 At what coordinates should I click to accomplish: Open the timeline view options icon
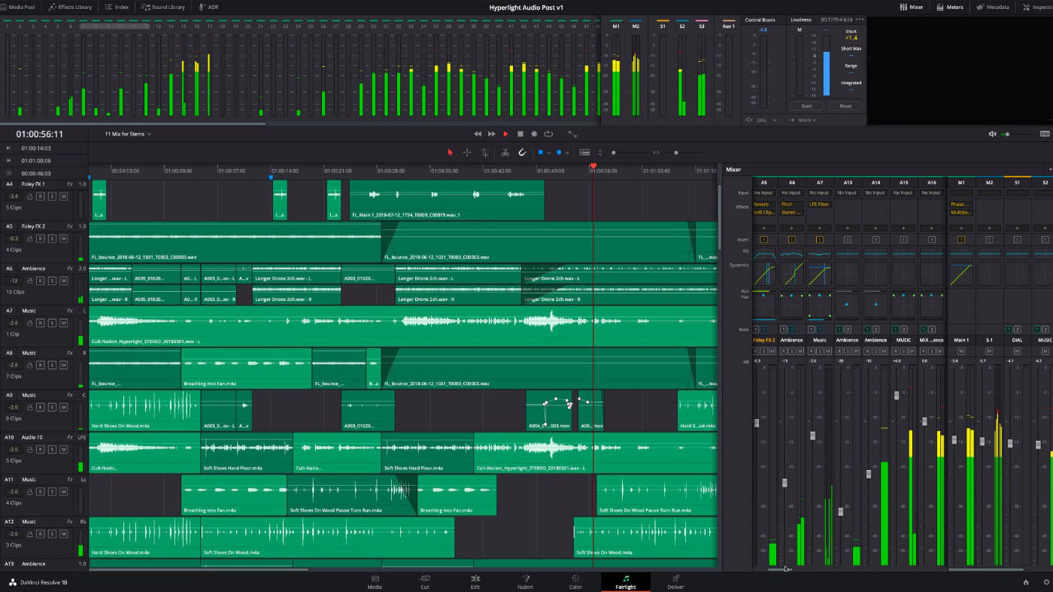[584, 153]
